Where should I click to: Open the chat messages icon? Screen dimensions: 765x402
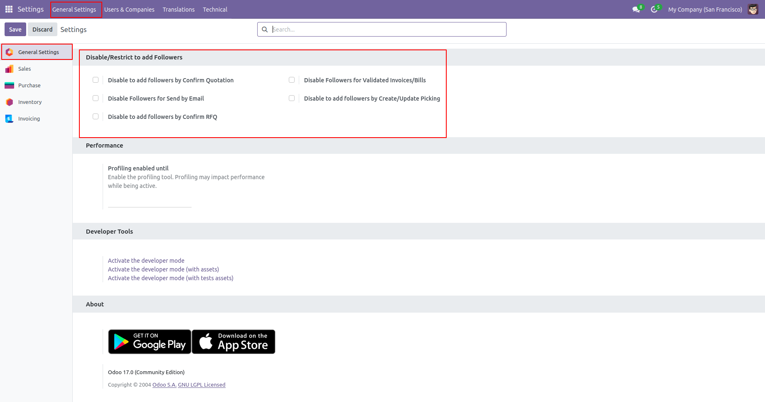(636, 10)
